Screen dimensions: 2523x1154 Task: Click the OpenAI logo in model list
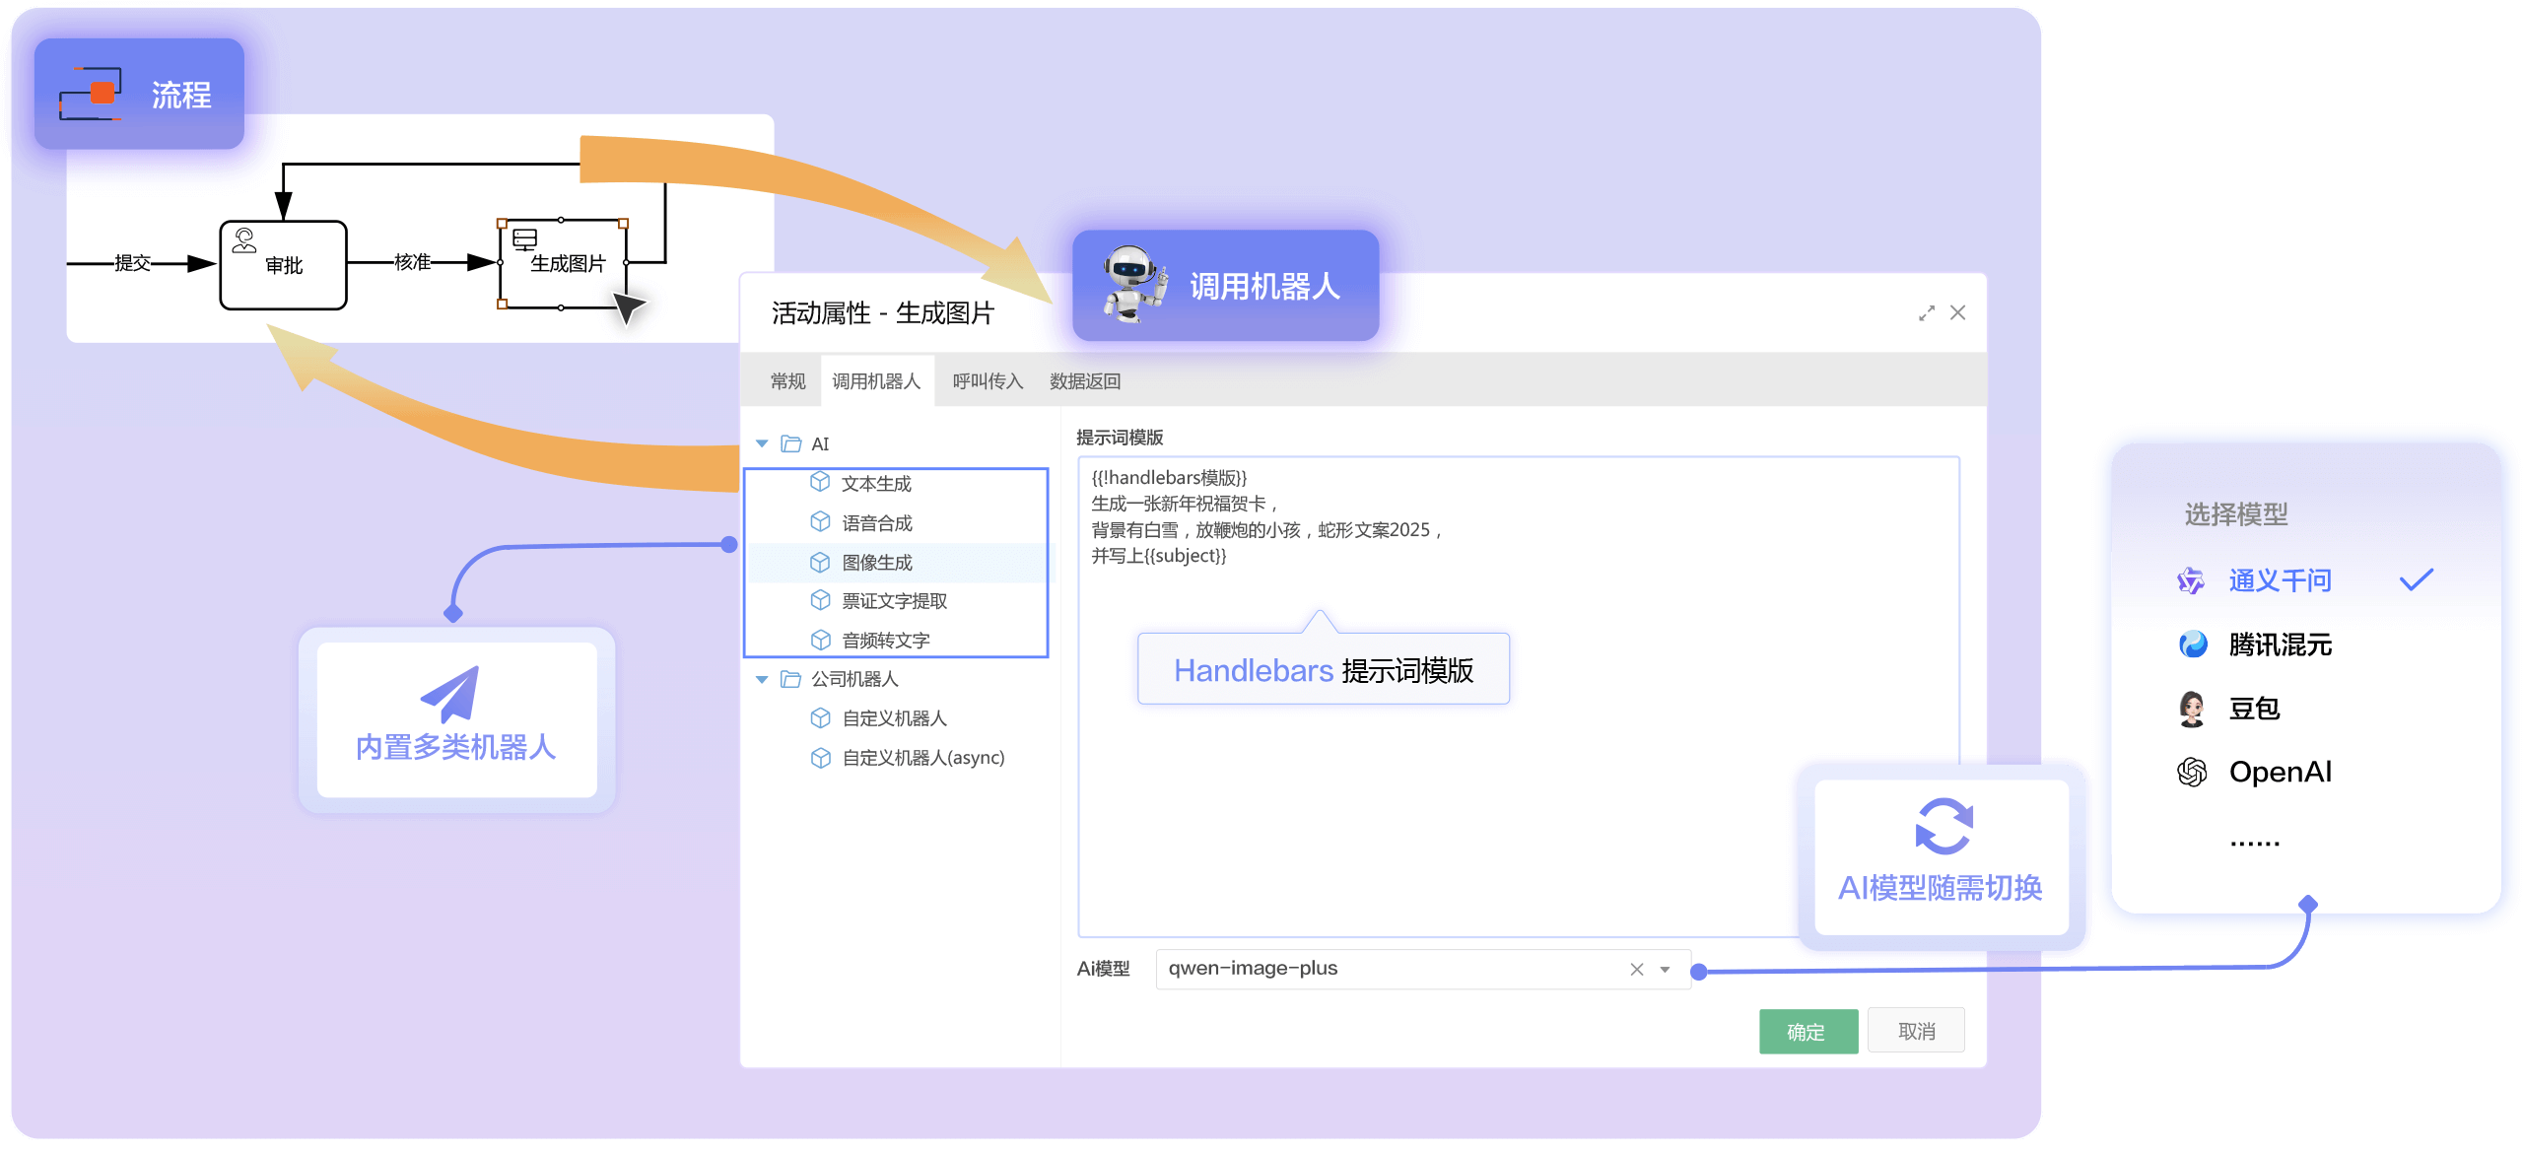click(x=2192, y=771)
